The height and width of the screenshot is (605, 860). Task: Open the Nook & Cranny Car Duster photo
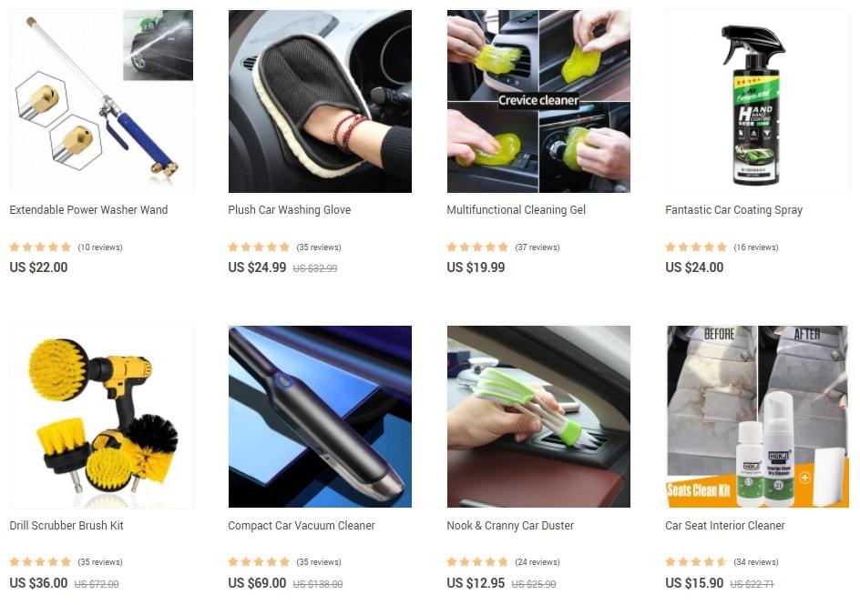538,417
